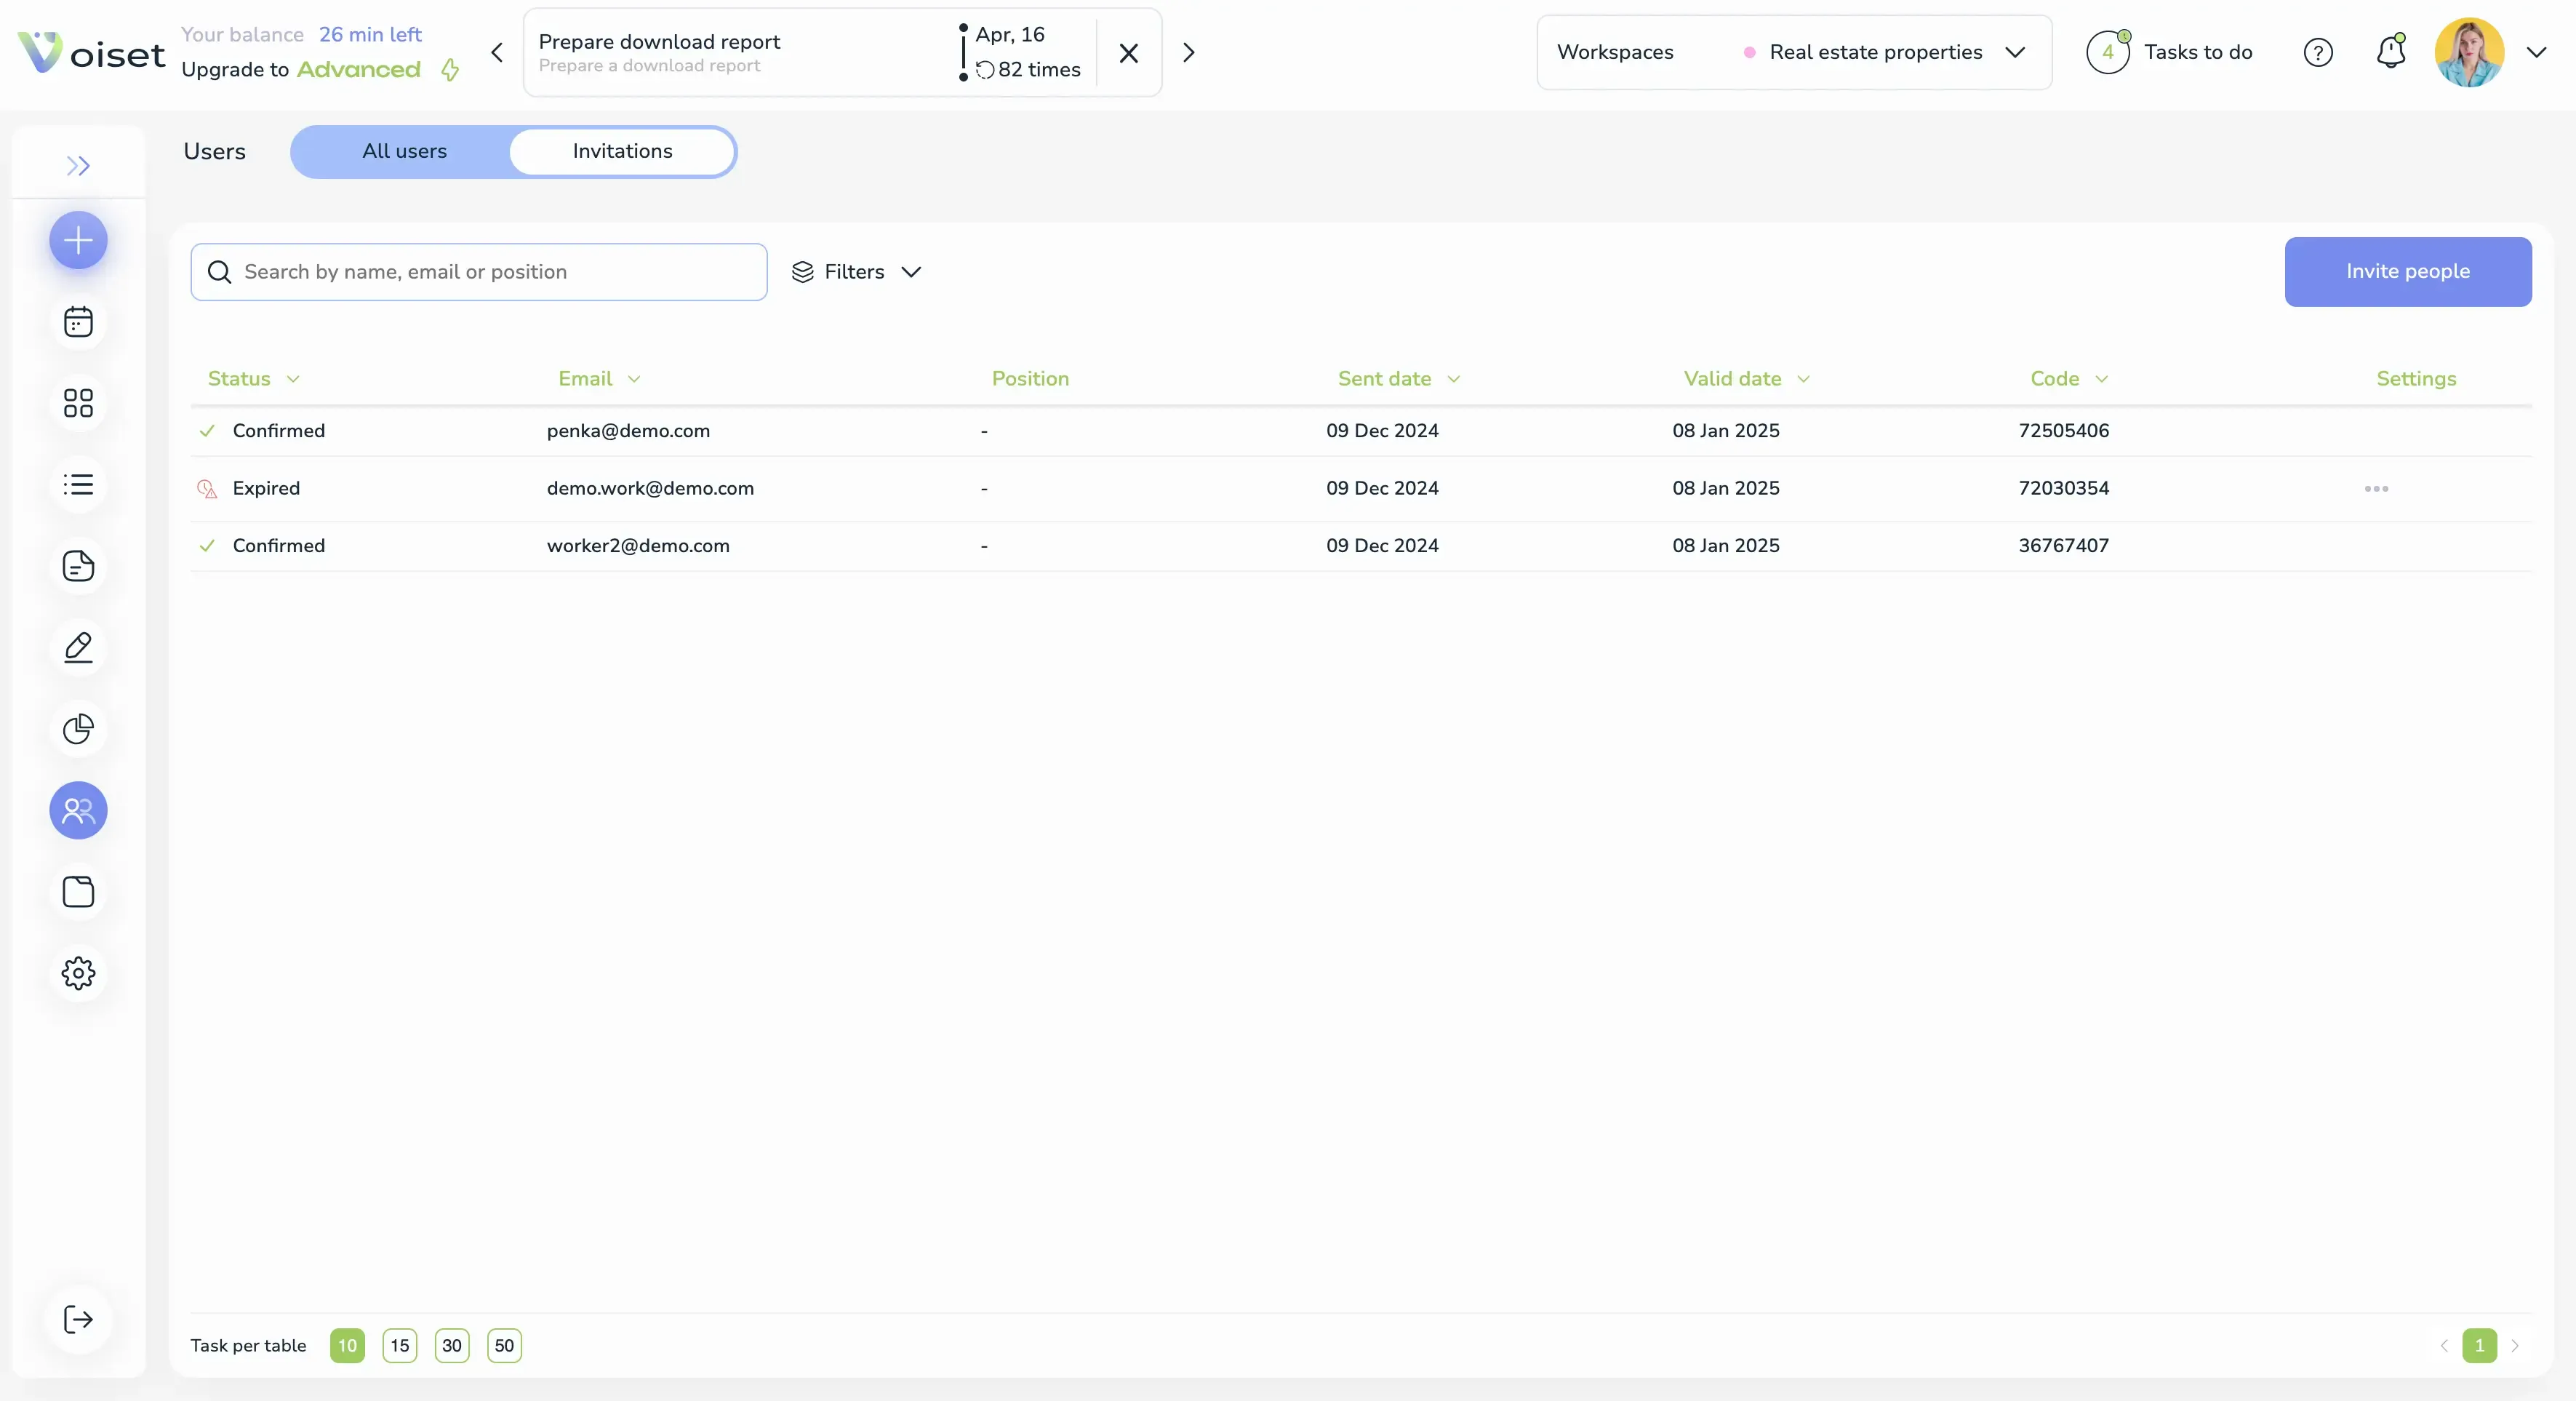Open the settings gear in sidebar
Image resolution: width=2576 pixels, height=1401 pixels.
(x=78, y=973)
